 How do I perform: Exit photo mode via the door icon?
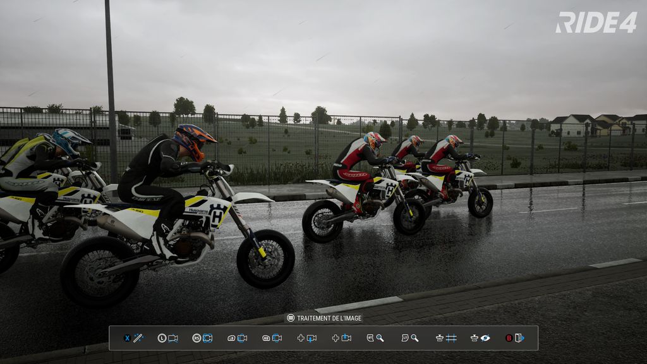coord(519,339)
